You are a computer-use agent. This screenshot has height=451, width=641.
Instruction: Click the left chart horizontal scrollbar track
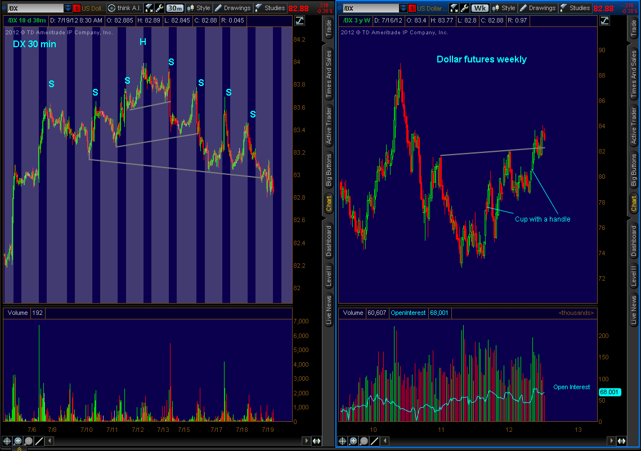[169, 441]
